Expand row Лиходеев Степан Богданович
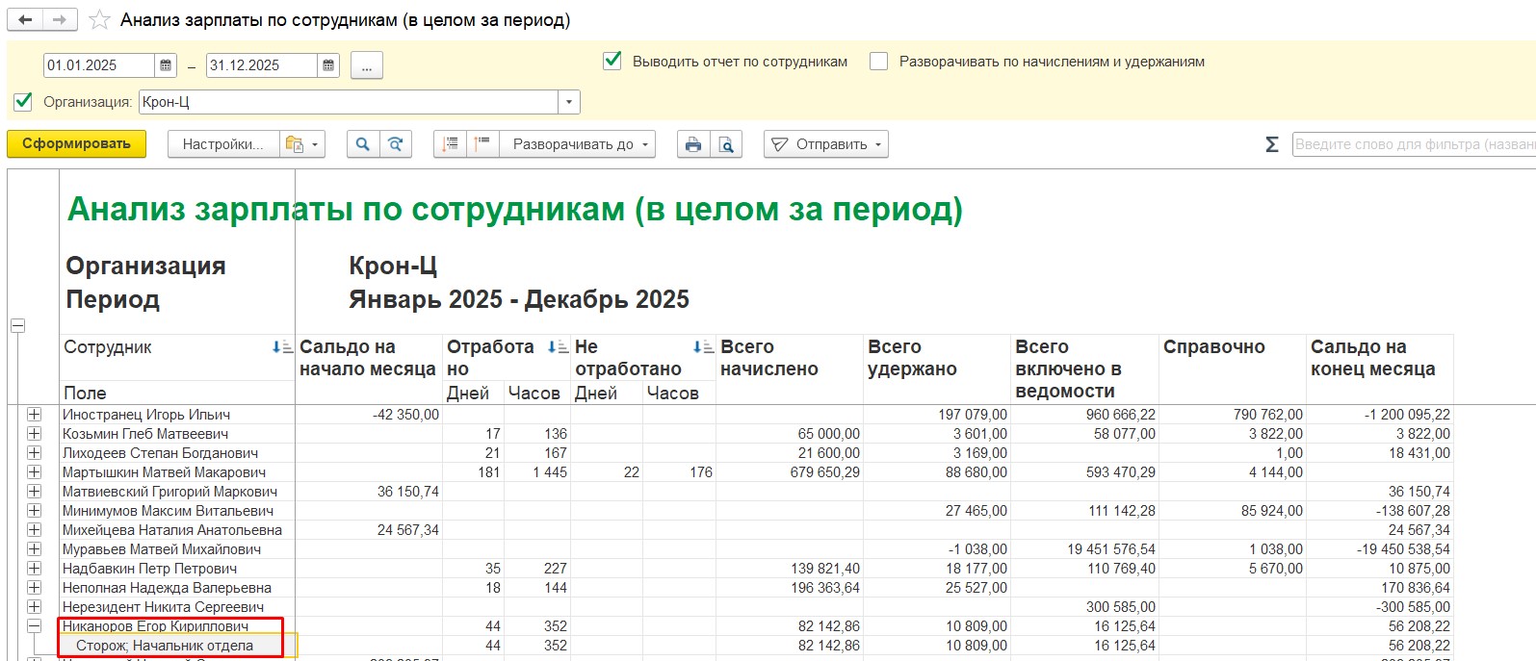The image size is (1536, 661). (35, 453)
